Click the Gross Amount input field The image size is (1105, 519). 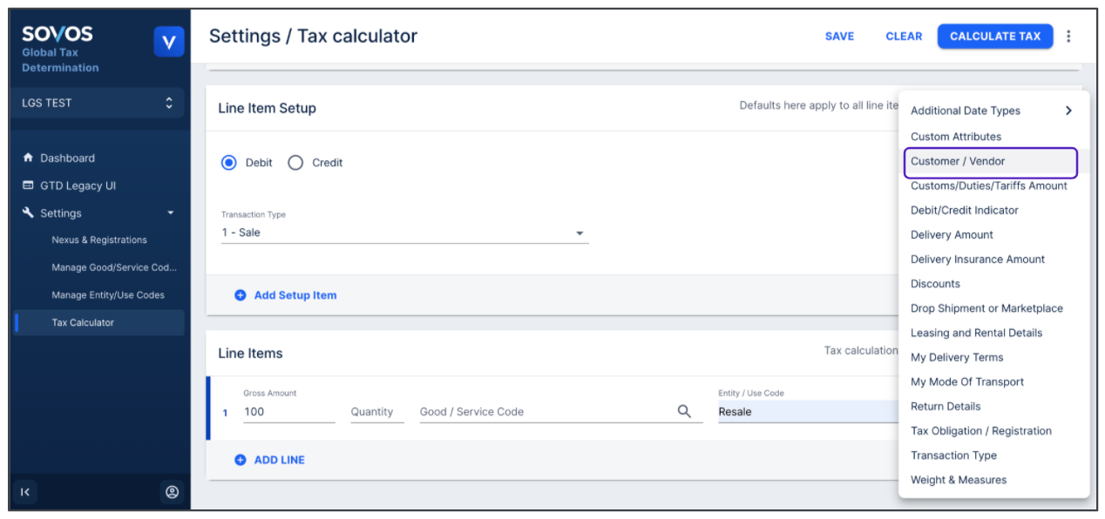coord(288,412)
